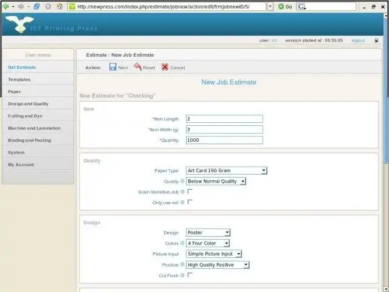
Task: Click the Next action text
Action: 123,68
